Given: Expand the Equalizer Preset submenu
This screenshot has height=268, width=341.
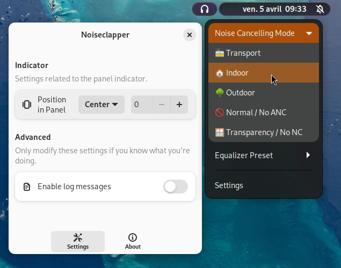Looking at the screenshot, I should [x=264, y=155].
